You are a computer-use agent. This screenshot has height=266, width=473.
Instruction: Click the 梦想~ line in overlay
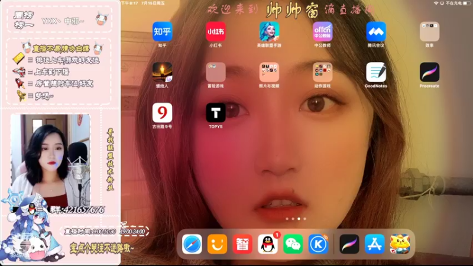tap(44, 96)
